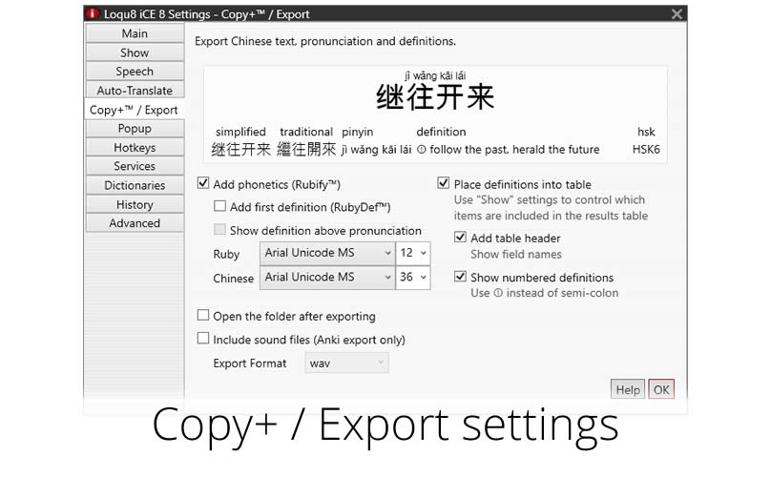Viewport: 771px width, 477px height.
Task: Click traditional text 繼往開來 in preview
Action: click(306, 149)
